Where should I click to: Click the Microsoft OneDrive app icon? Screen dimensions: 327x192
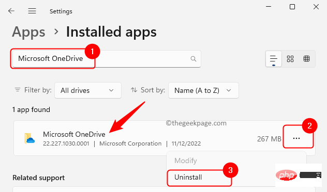(x=29, y=138)
